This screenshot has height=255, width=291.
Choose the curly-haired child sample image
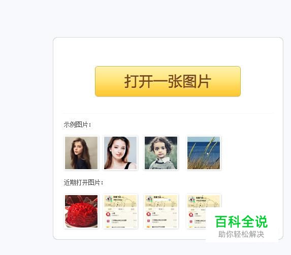[161, 153]
